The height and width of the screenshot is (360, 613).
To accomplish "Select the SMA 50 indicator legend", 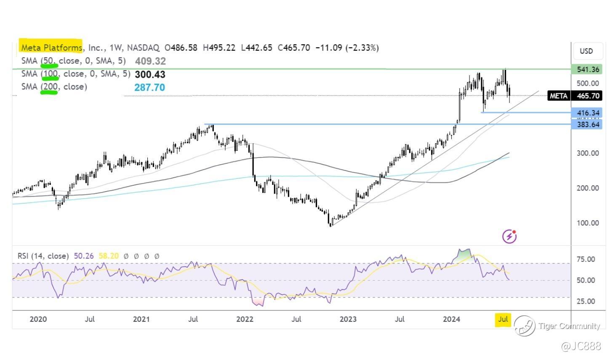I will click(x=74, y=61).
